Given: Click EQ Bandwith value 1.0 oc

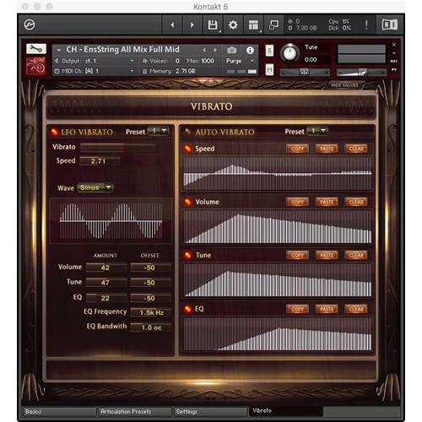Looking at the screenshot, I should coord(150,327).
